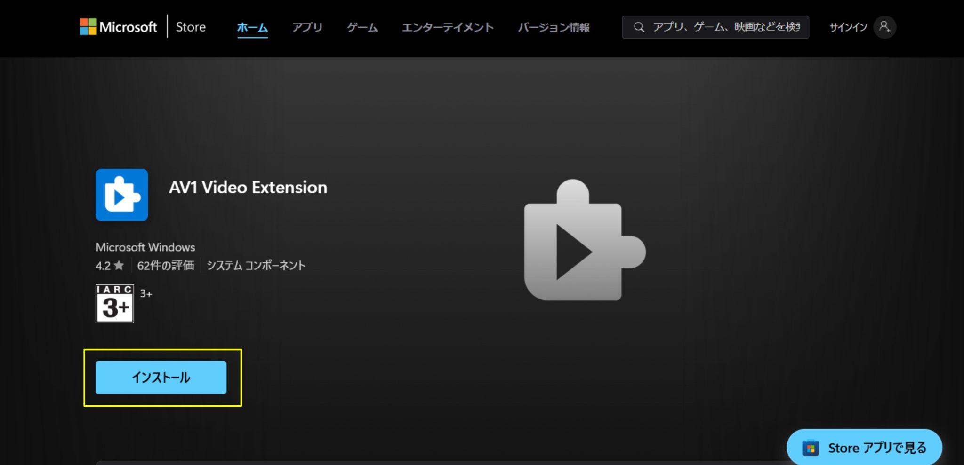Focus the app search input field

tap(715, 27)
